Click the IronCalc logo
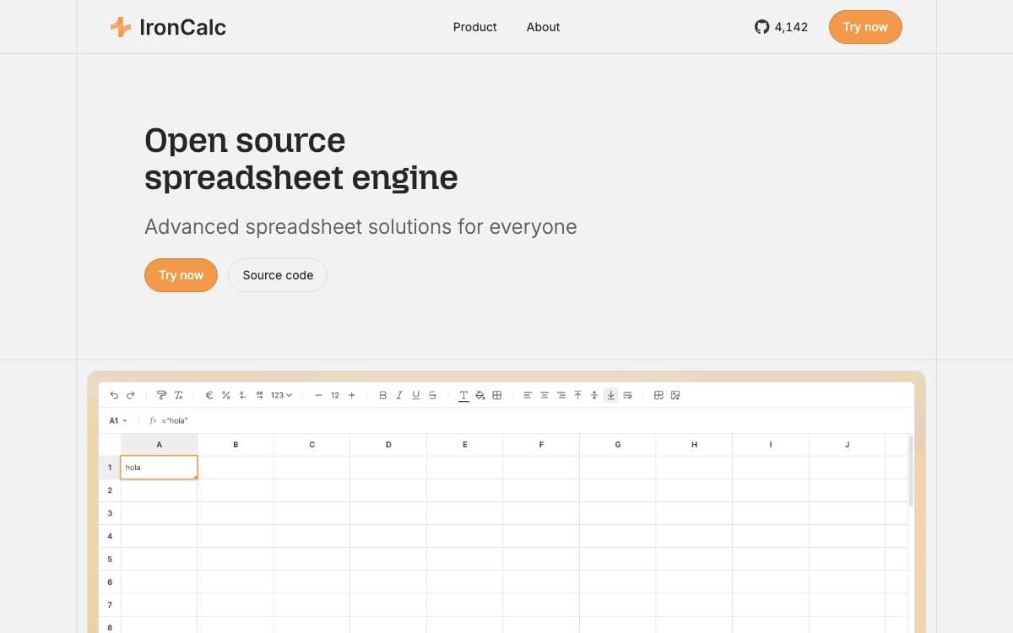1013x633 pixels. [168, 27]
